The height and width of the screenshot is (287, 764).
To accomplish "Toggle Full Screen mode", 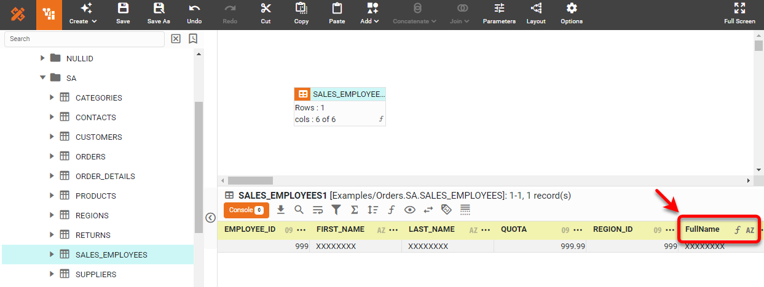I will (739, 13).
